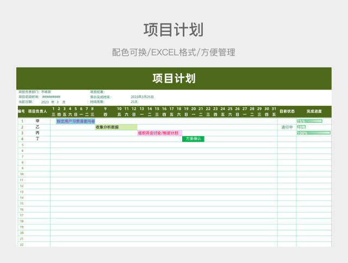Click the 项目负责部门 label

coord(29,92)
